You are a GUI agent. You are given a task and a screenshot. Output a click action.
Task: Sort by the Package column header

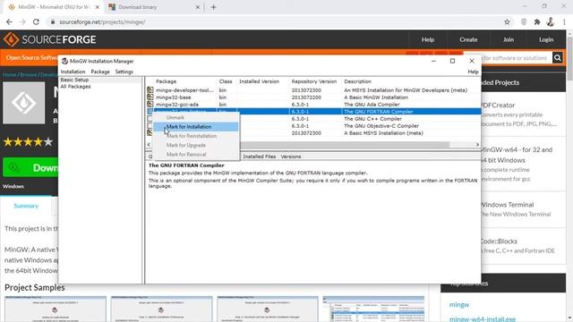(166, 81)
